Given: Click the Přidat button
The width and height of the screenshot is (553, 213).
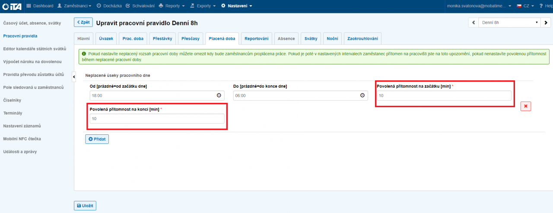Looking at the screenshot, I should click(x=97, y=139).
